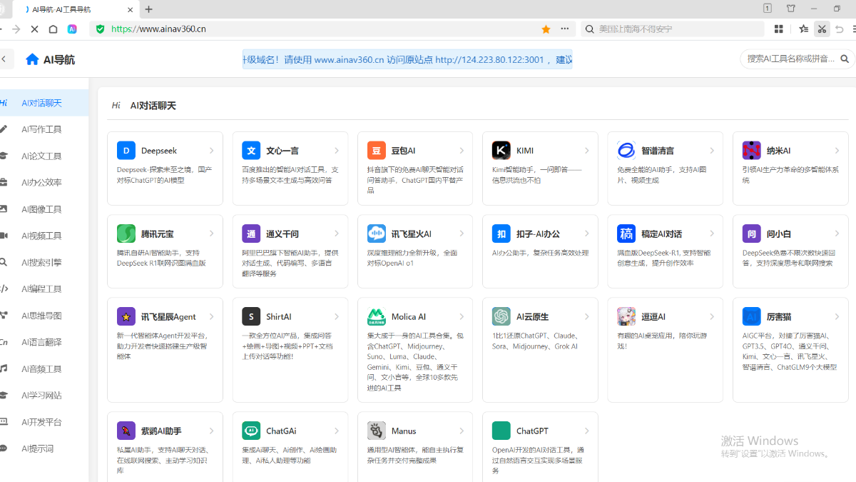This screenshot has height=482, width=856.
Task: Click the ShirtAI dark icon
Action: click(251, 316)
